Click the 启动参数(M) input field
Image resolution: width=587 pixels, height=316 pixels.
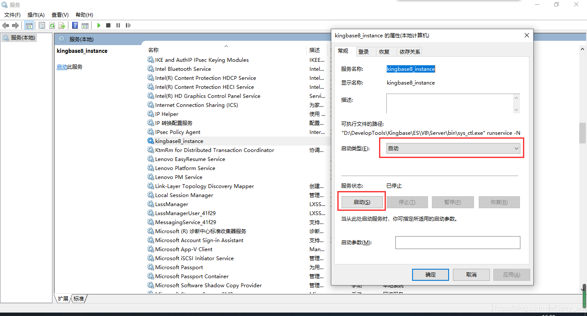pyautogui.click(x=458, y=243)
